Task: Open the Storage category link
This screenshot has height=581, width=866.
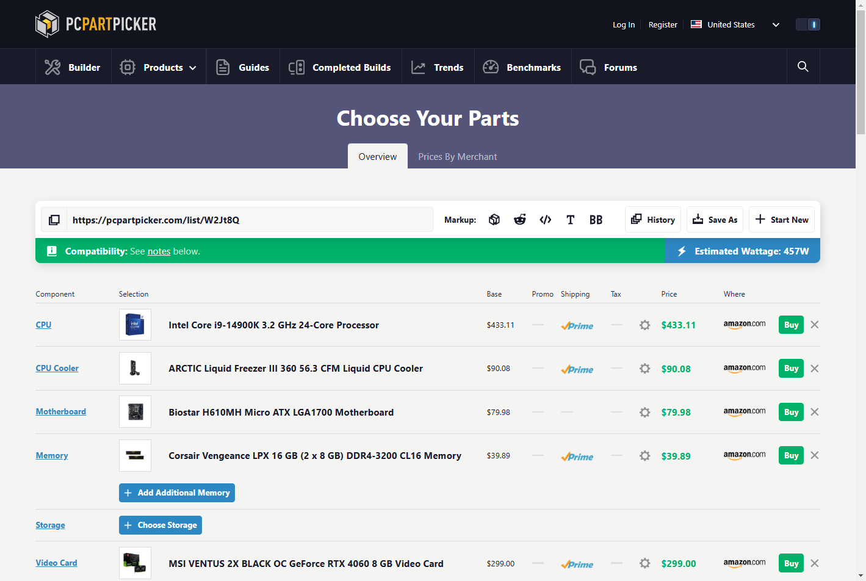Action: point(50,525)
